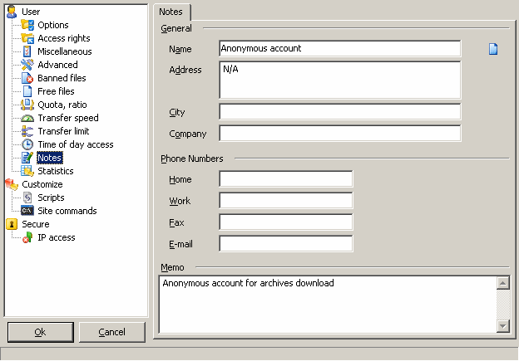Select the Scripts tree item
The height and width of the screenshot is (361, 519).
click(x=51, y=198)
